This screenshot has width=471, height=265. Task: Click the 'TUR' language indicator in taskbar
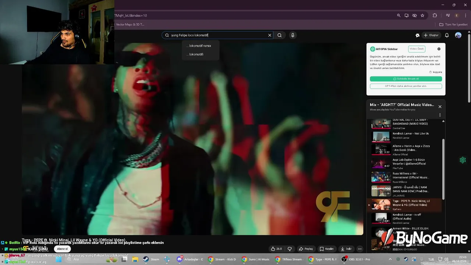[x=431, y=259]
